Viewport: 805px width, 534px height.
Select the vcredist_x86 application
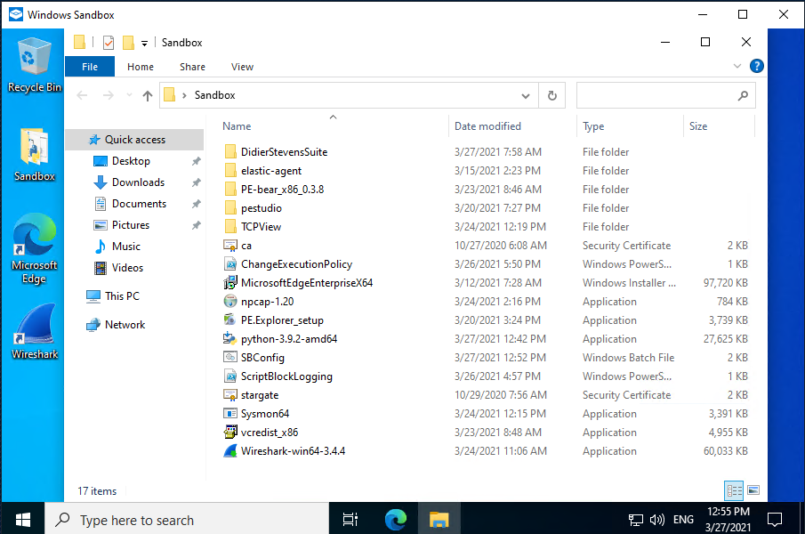click(x=269, y=433)
